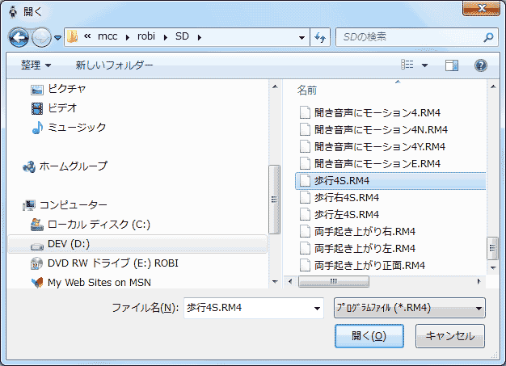Click the change view icon
This screenshot has width=506, height=366.
coord(407,65)
